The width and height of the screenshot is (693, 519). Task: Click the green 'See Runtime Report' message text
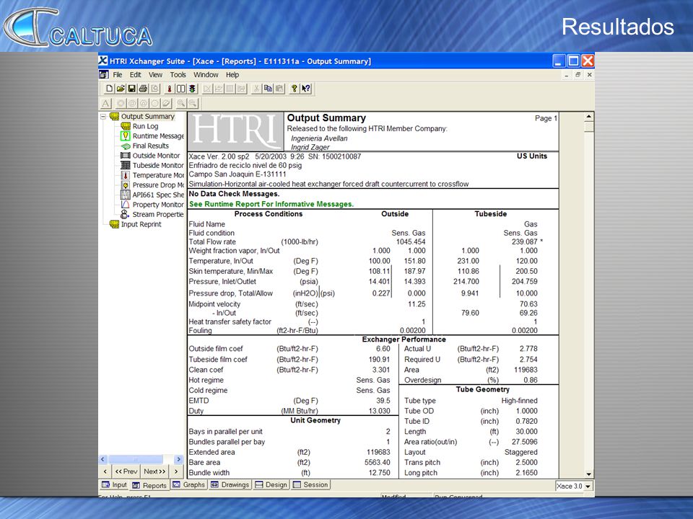(271, 204)
